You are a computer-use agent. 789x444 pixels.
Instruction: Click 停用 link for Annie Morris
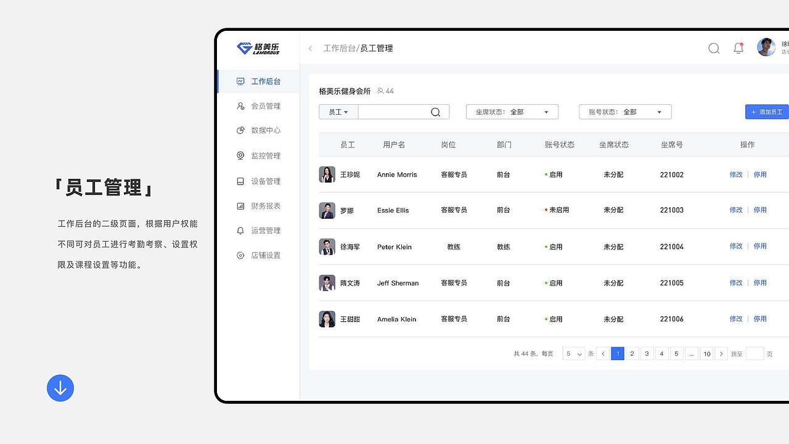click(760, 175)
